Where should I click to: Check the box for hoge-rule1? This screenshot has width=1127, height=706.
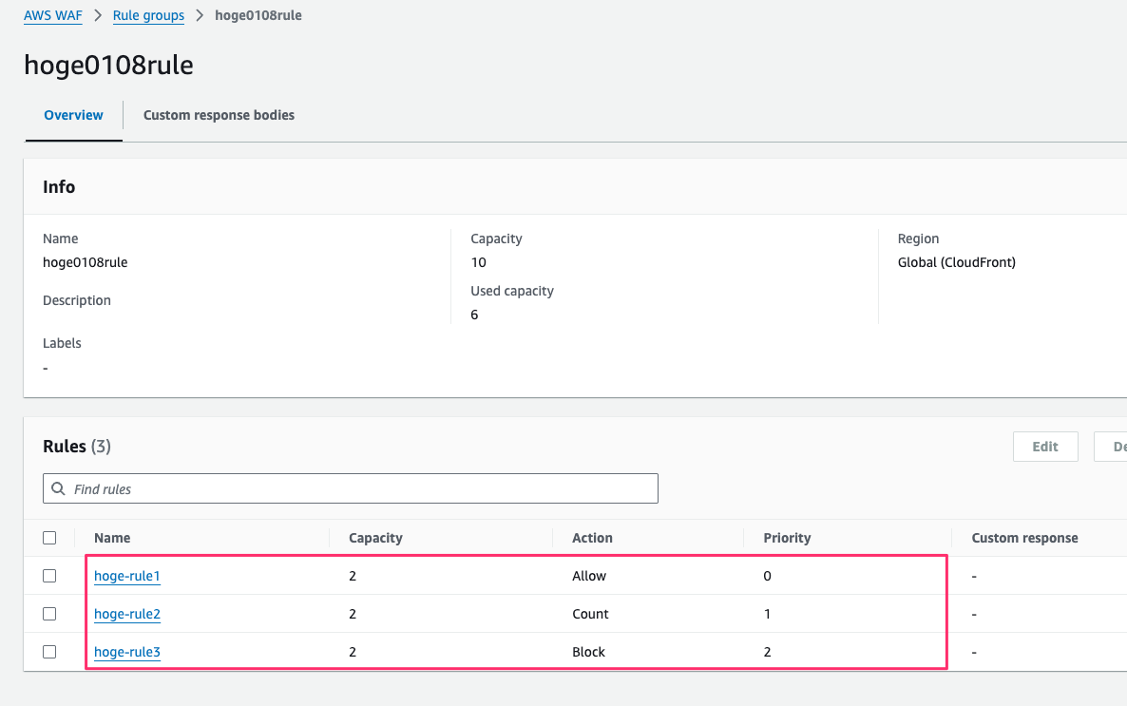click(x=49, y=576)
